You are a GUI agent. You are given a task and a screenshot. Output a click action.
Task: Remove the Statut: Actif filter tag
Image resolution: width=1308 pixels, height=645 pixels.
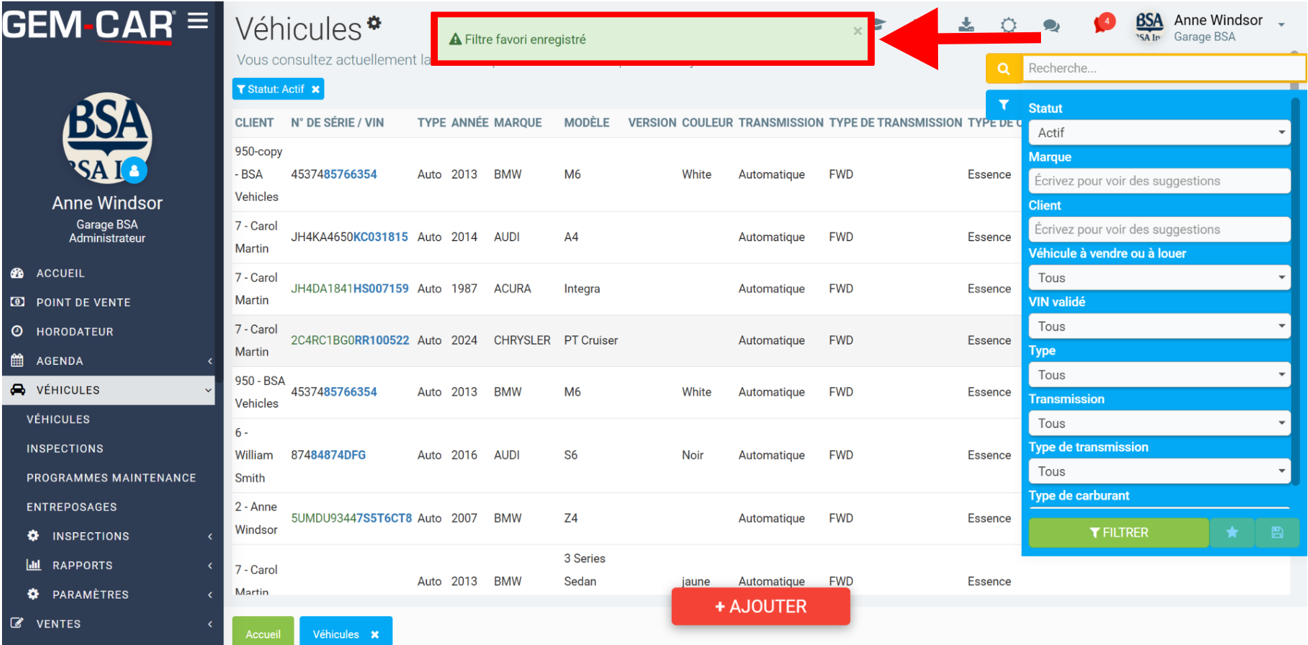(x=315, y=89)
